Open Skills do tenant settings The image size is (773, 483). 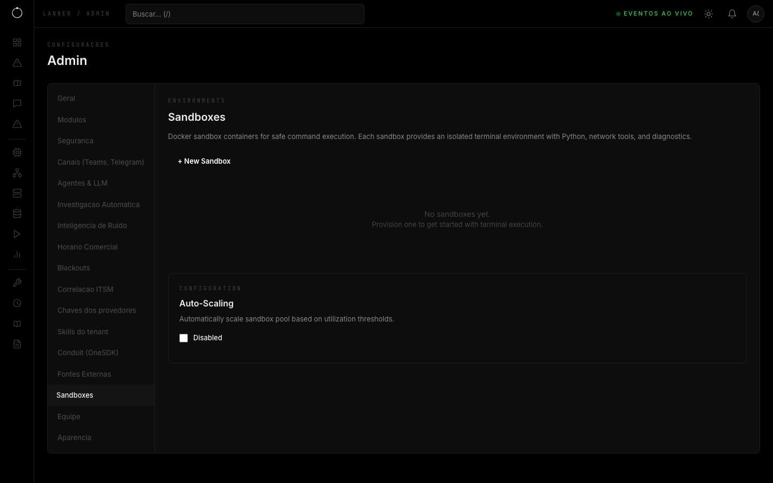pyautogui.click(x=101, y=332)
